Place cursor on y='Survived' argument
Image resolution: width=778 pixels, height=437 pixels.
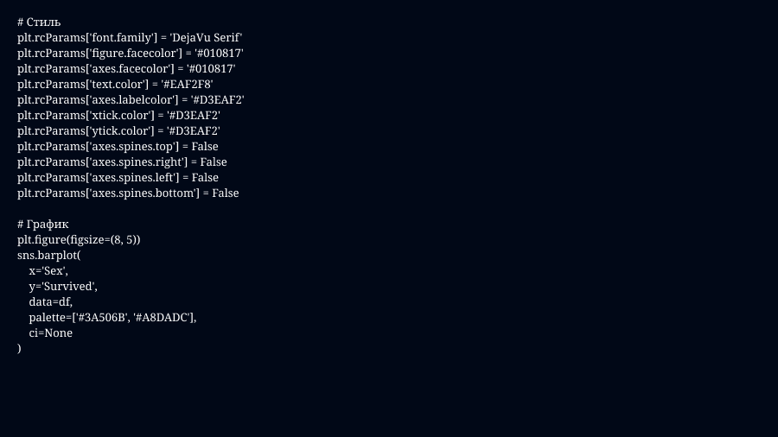click(x=63, y=286)
